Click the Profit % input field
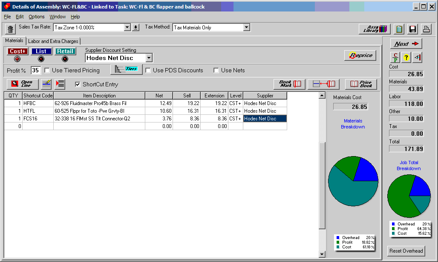The image size is (438, 262). click(35, 70)
